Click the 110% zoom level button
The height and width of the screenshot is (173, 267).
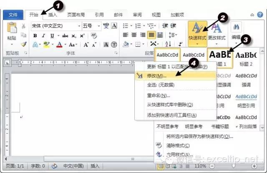click(x=200, y=166)
